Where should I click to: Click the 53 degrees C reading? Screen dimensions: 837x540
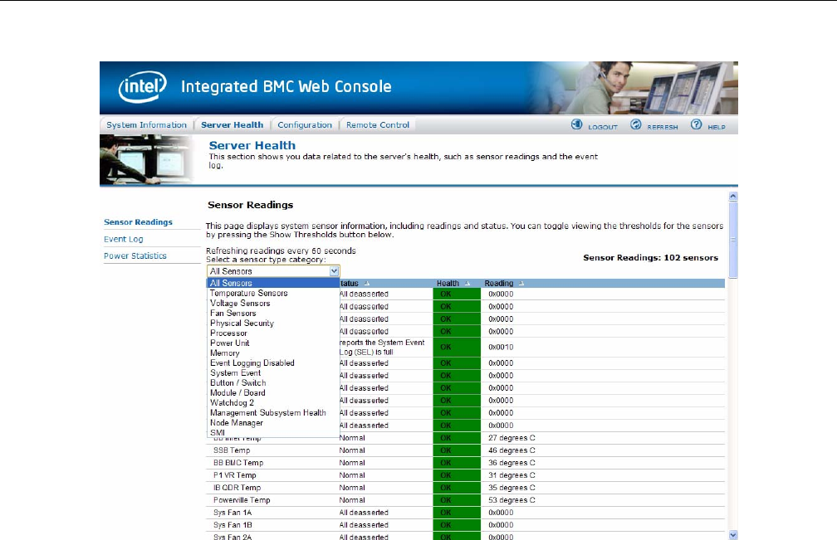point(512,500)
